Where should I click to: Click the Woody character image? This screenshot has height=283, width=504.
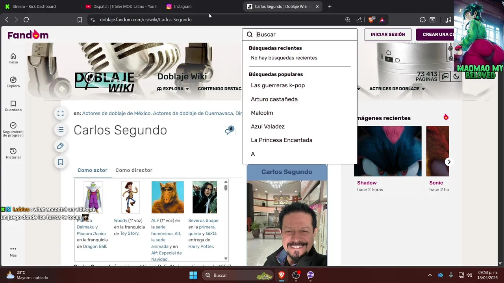(x=130, y=197)
